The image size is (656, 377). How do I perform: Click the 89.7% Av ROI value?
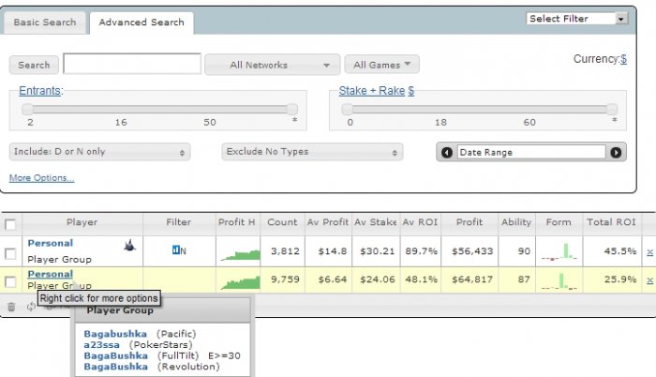pyautogui.click(x=421, y=251)
